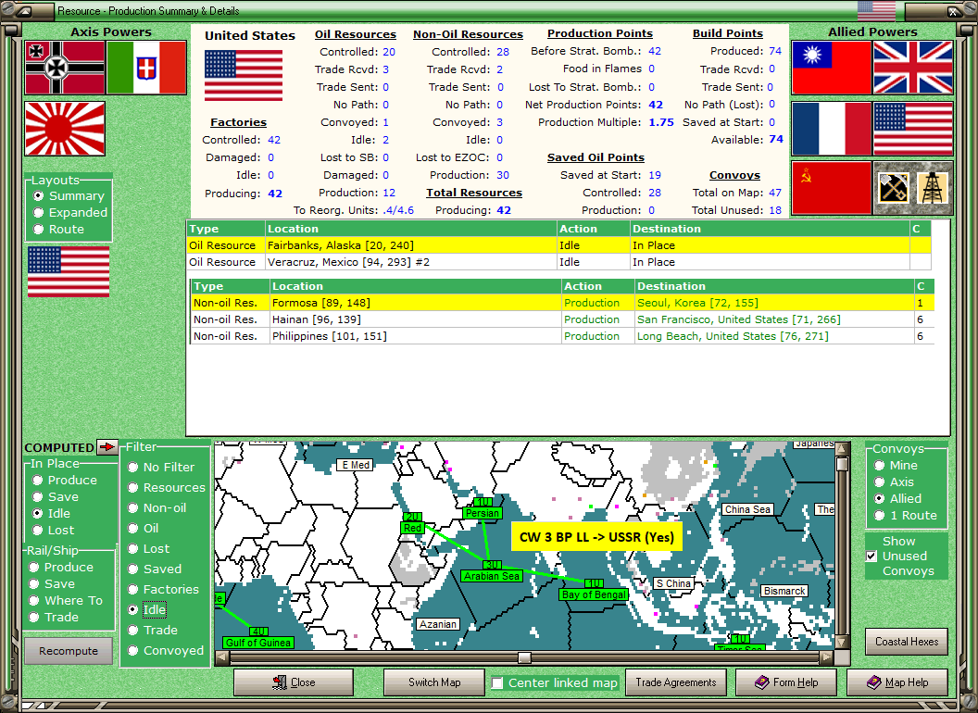Image resolution: width=978 pixels, height=713 pixels.
Task: Select the Italy flag under Axis Powers
Action: click(x=146, y=68)
